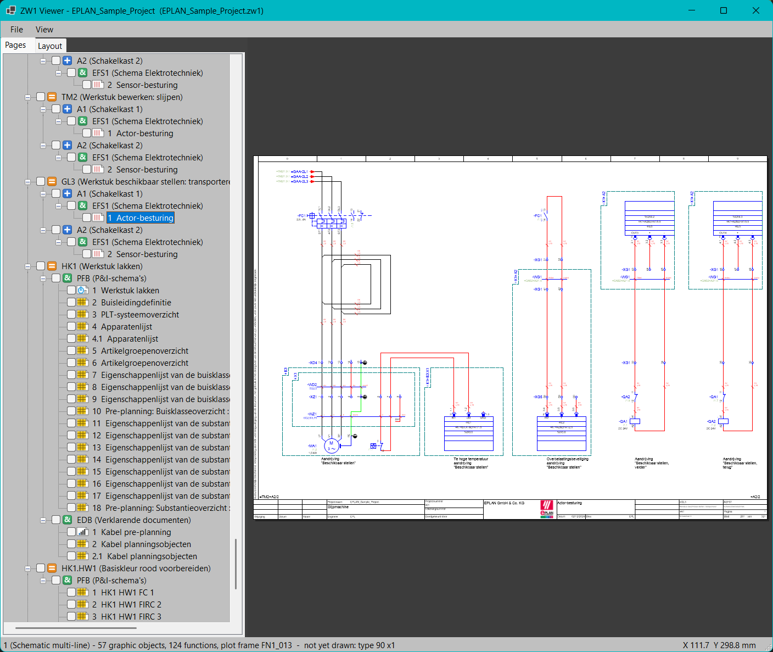Switch to the Pages tab
The height and width of the screenshot is (652, 773).
[15, 45]
